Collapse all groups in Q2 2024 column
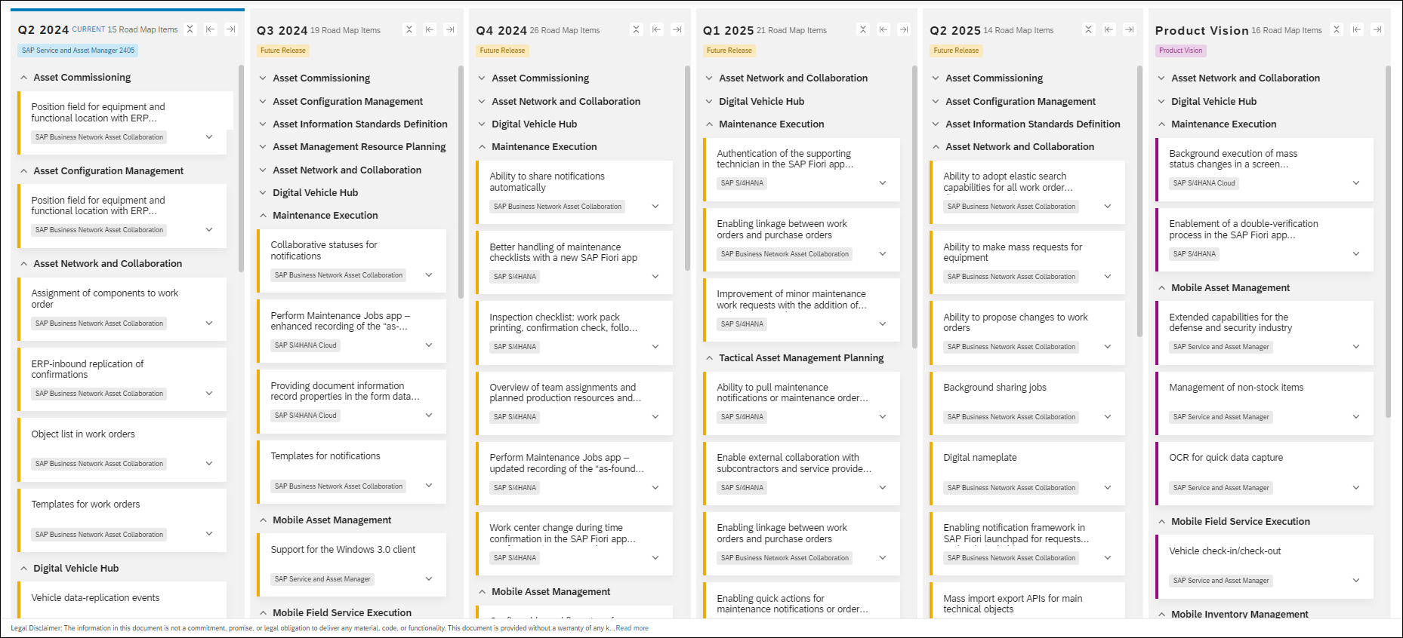The width and height of the screenshot is (1403, 638). [x=190, y=29]
